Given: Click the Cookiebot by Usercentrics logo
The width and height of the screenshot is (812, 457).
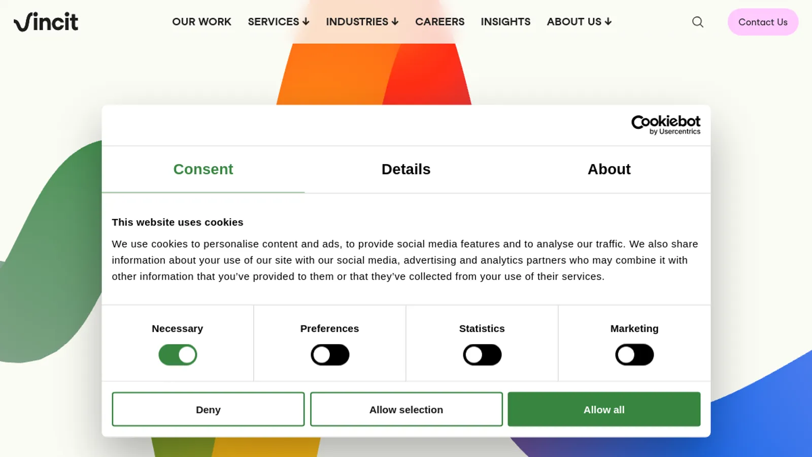Looking at the screenshot, I should pyautogui.click(x=665, y=125).
